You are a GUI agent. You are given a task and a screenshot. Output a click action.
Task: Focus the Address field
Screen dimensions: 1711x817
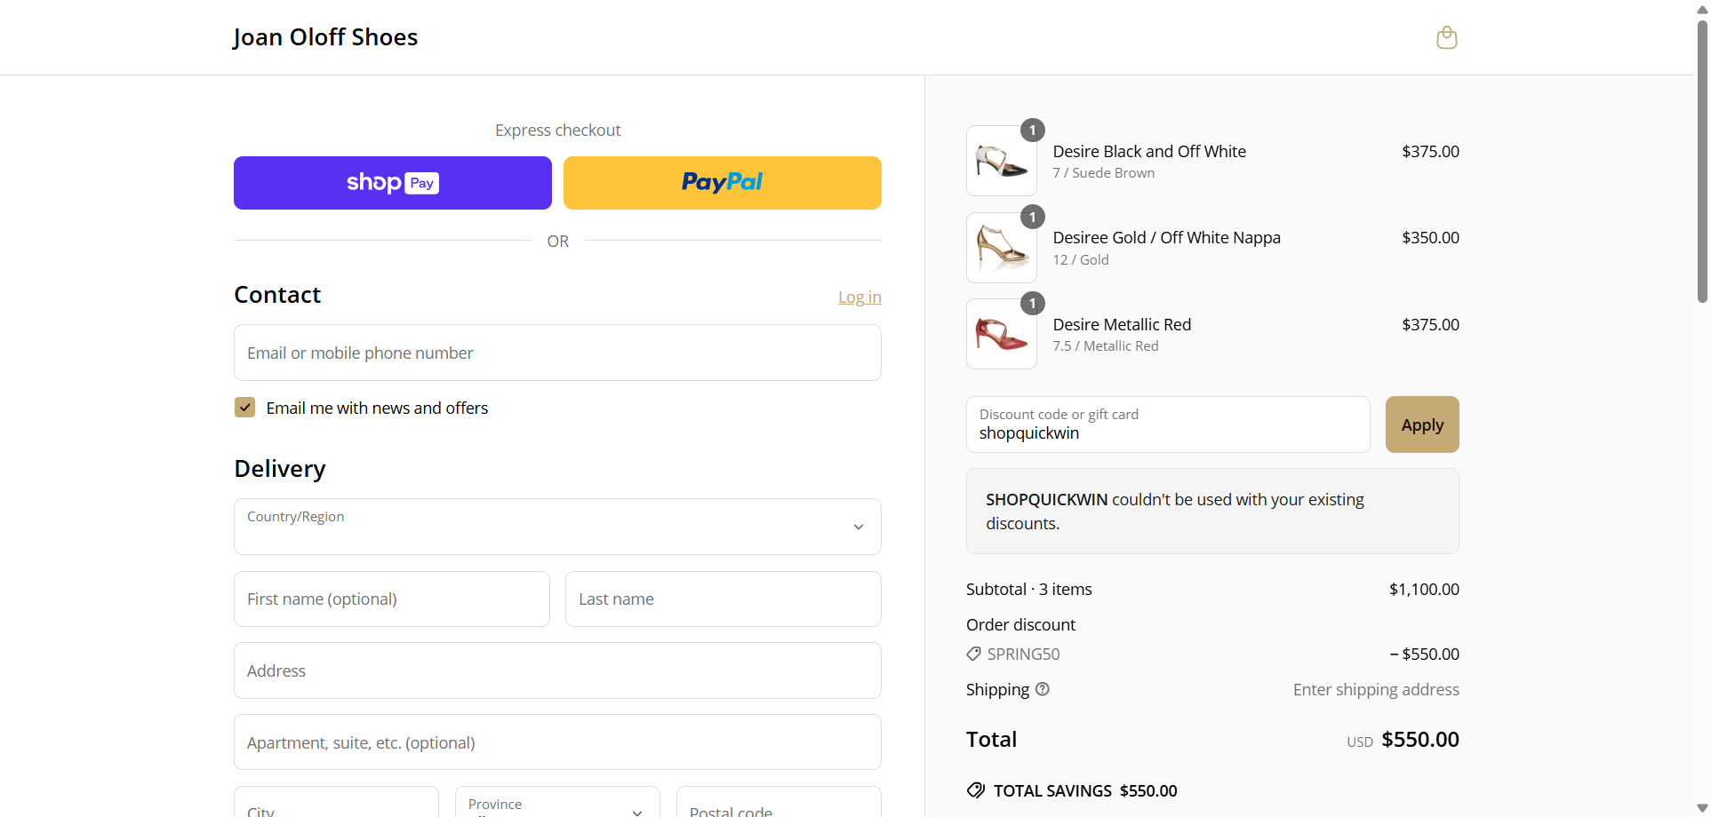click(x=557, y=670)
